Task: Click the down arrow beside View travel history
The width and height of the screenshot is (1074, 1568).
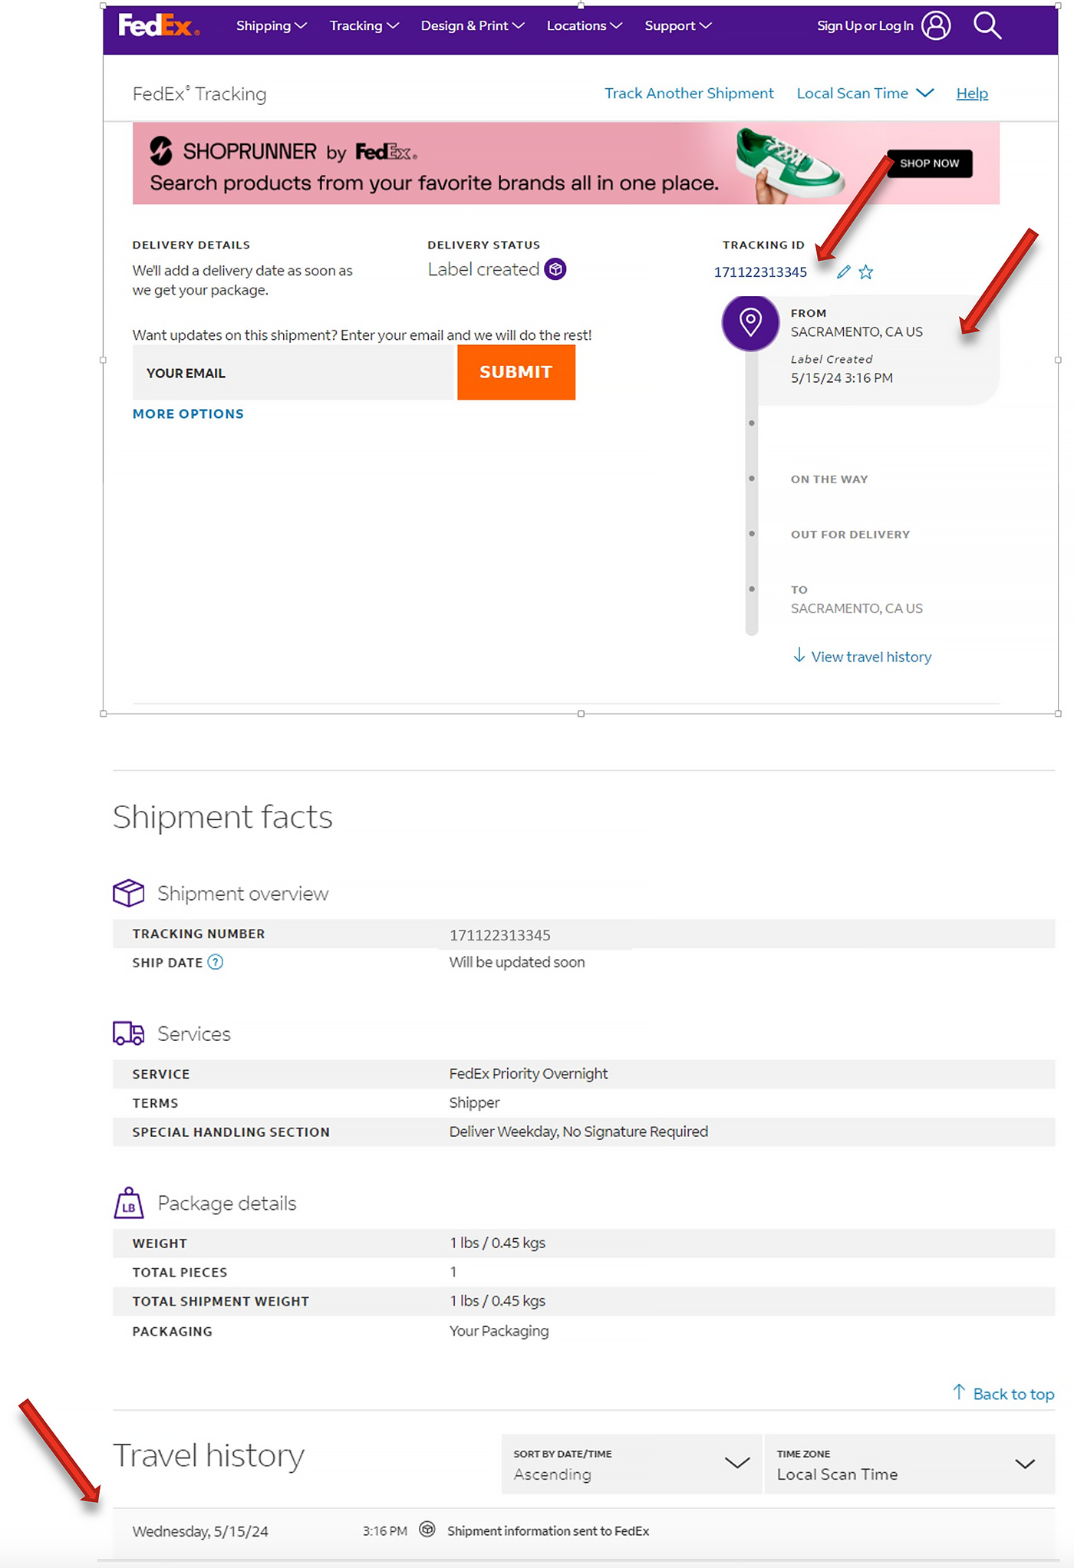Action: click(799, 655)
